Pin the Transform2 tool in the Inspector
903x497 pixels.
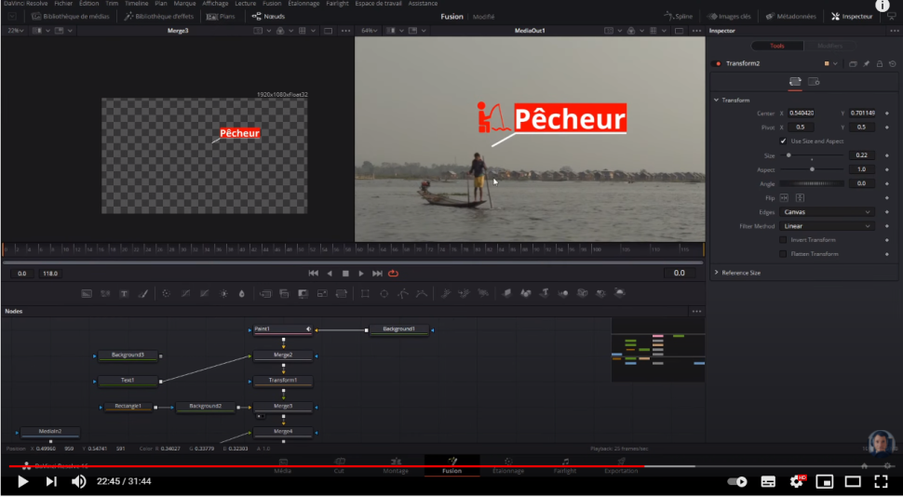click(x=866, y=63)
